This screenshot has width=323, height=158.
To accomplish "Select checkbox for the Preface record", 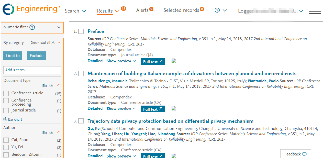I will pyautogui.click(x=81, y=31).
